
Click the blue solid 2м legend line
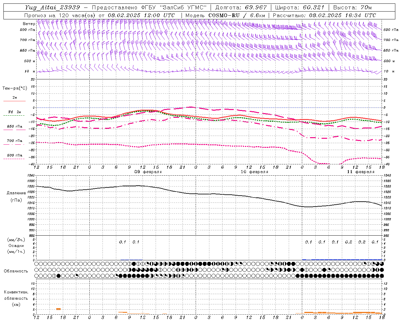click(14, 101)
